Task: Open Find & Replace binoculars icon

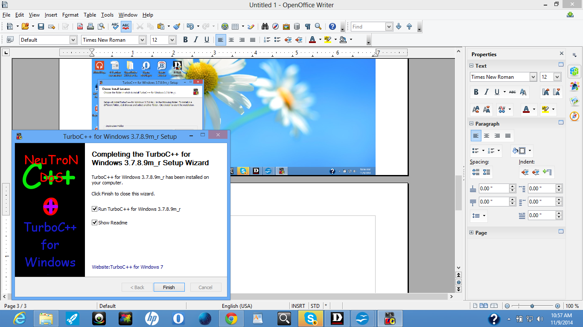Action: [x=265, y=26]
